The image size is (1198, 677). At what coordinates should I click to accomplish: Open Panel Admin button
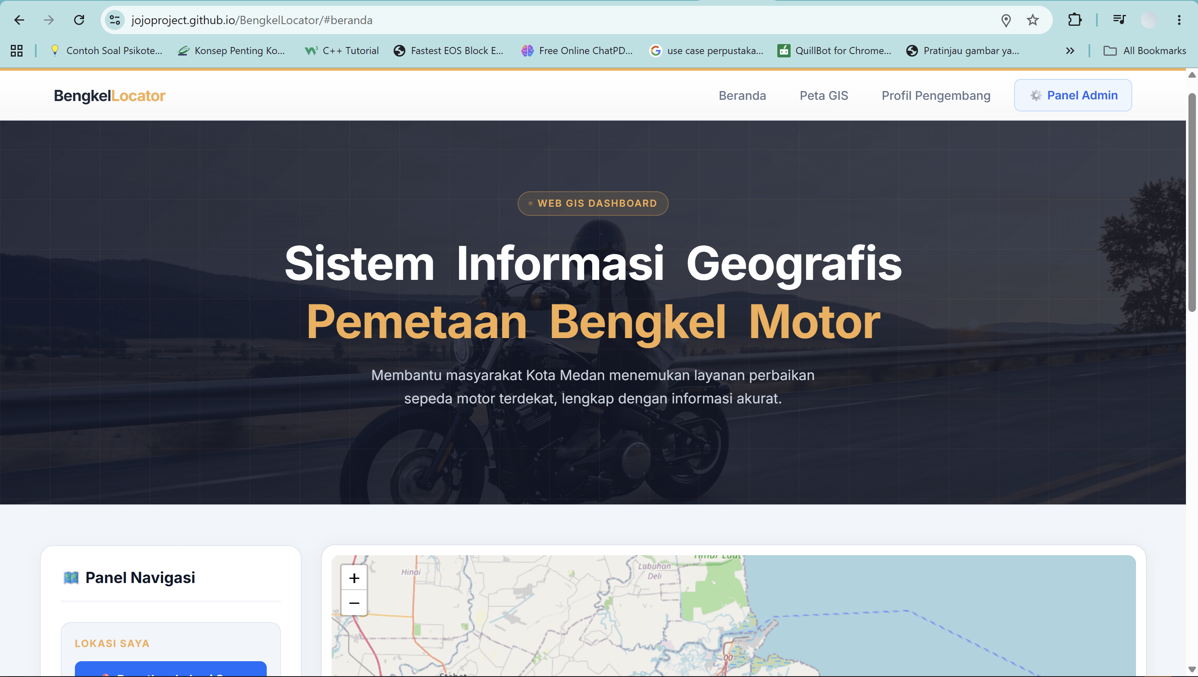click(x=1073, y=95)
